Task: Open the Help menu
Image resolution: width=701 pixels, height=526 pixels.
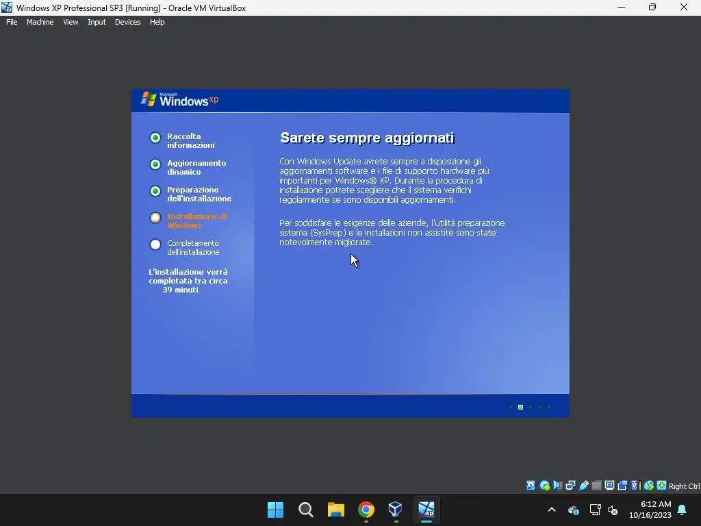Action: 157,22
